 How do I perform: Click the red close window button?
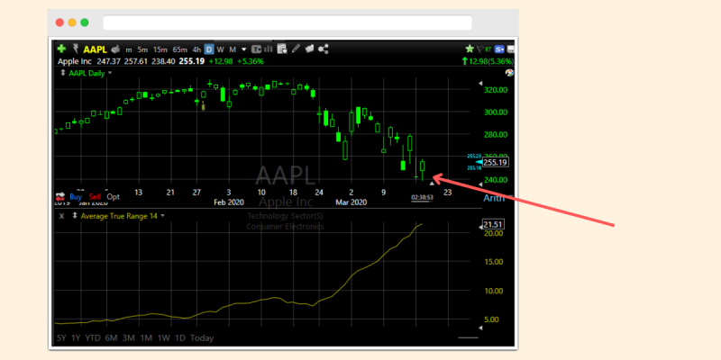[59, 22]
